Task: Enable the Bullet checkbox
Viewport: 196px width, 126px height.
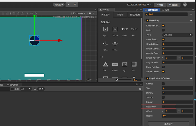Action: coord(163,30)
